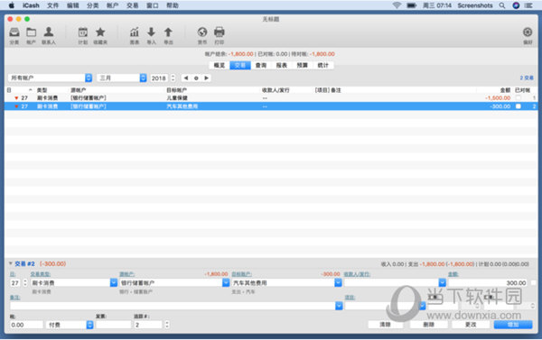Toggle reconciled checkbox for the -1,500.00 row
This screenshot has height=340, width=542.
tap(519, 98)
